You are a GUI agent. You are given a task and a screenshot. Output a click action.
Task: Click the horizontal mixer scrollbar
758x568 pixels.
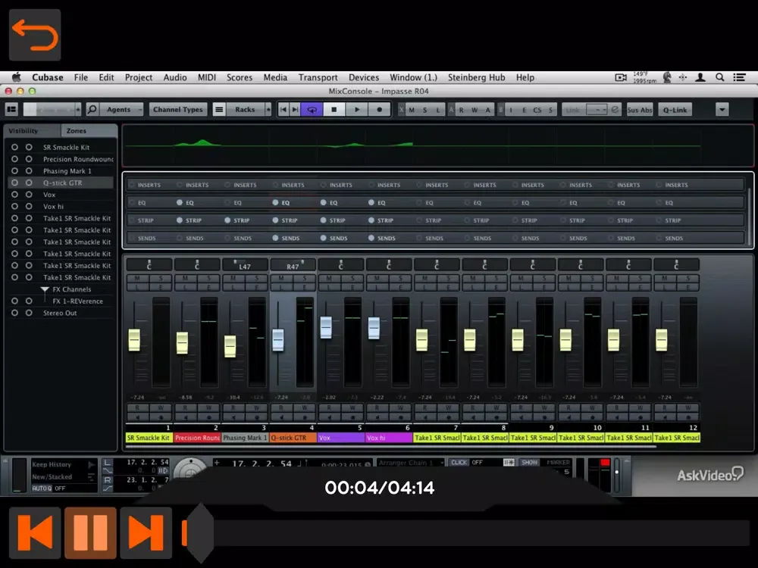390,447
